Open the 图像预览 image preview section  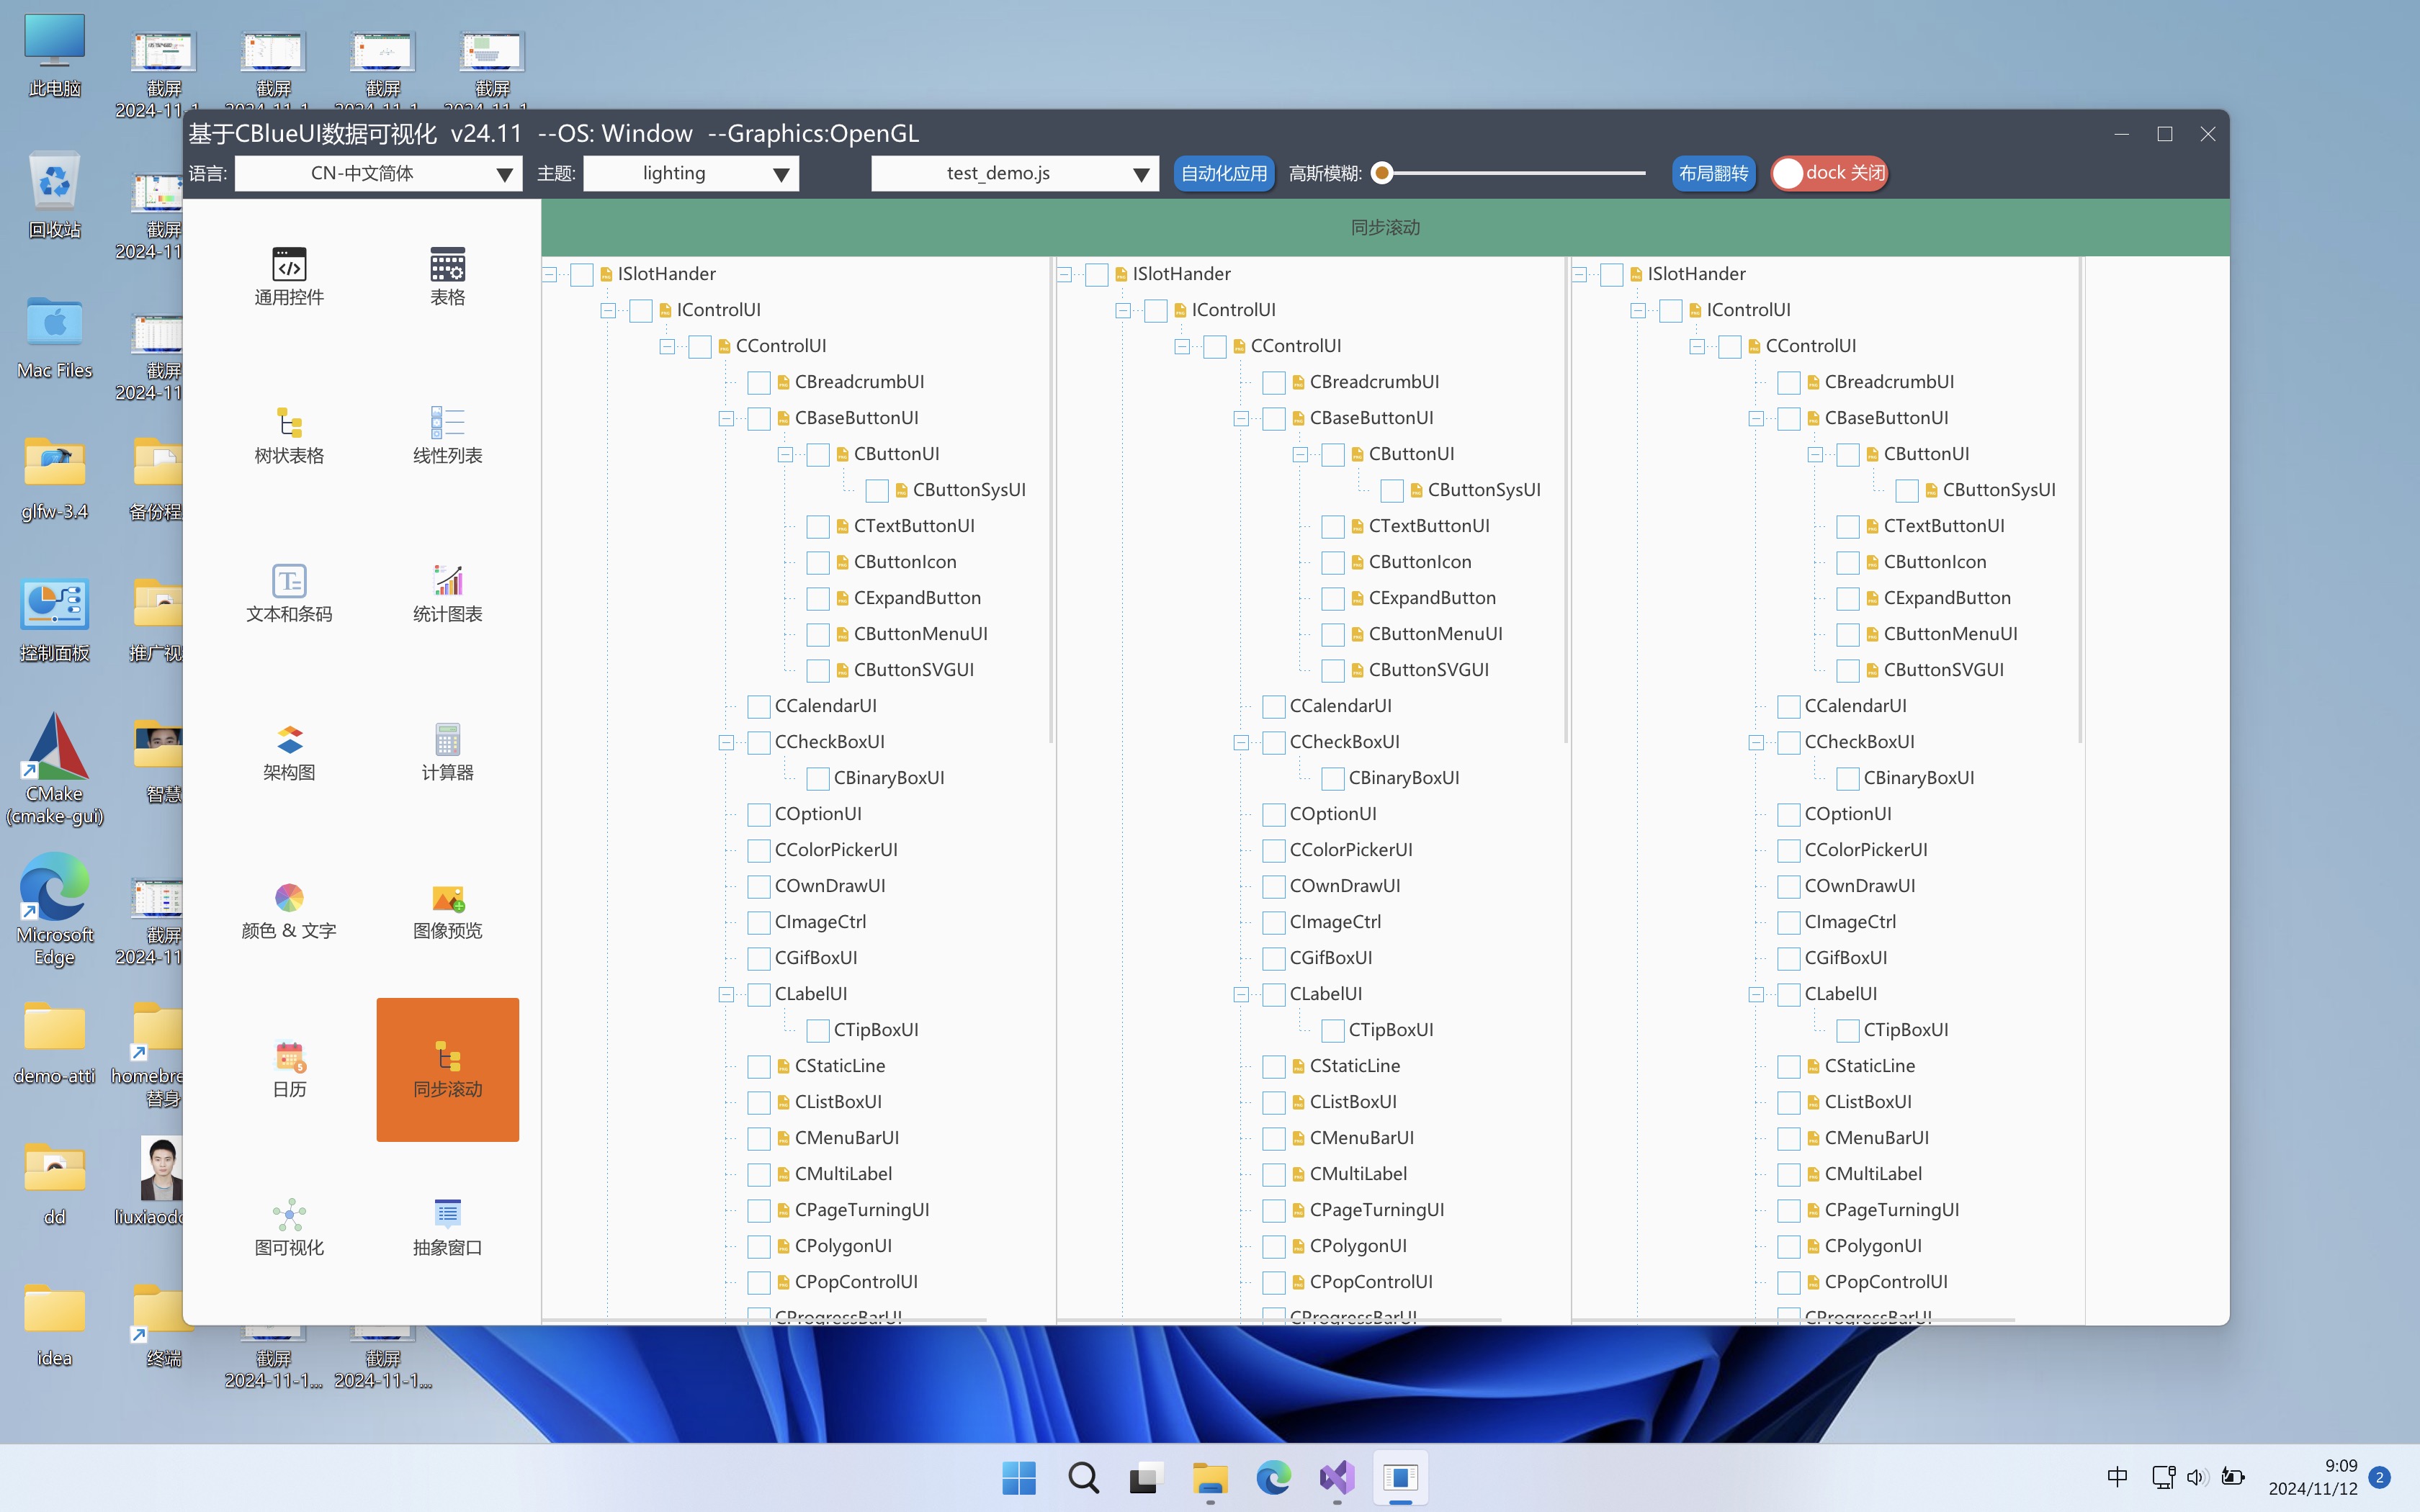click(447, 909)
